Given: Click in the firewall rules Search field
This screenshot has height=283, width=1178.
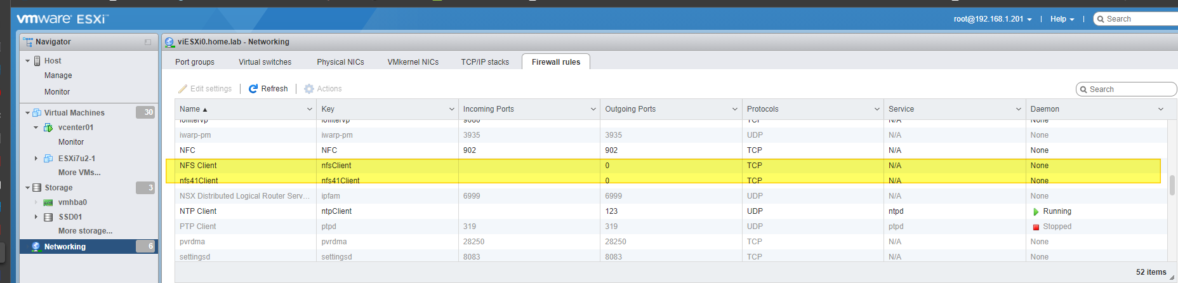Looking at the screenshot, I should [1127, 89].
